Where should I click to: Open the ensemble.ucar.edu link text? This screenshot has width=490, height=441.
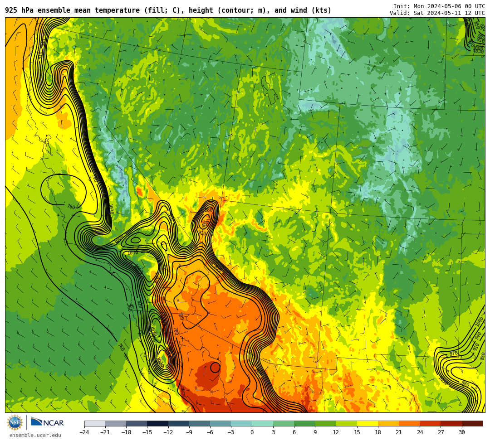[x=35, y=435]
